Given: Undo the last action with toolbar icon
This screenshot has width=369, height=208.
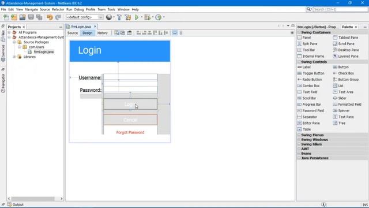Looking at the screenshot, I should point(50,17).
